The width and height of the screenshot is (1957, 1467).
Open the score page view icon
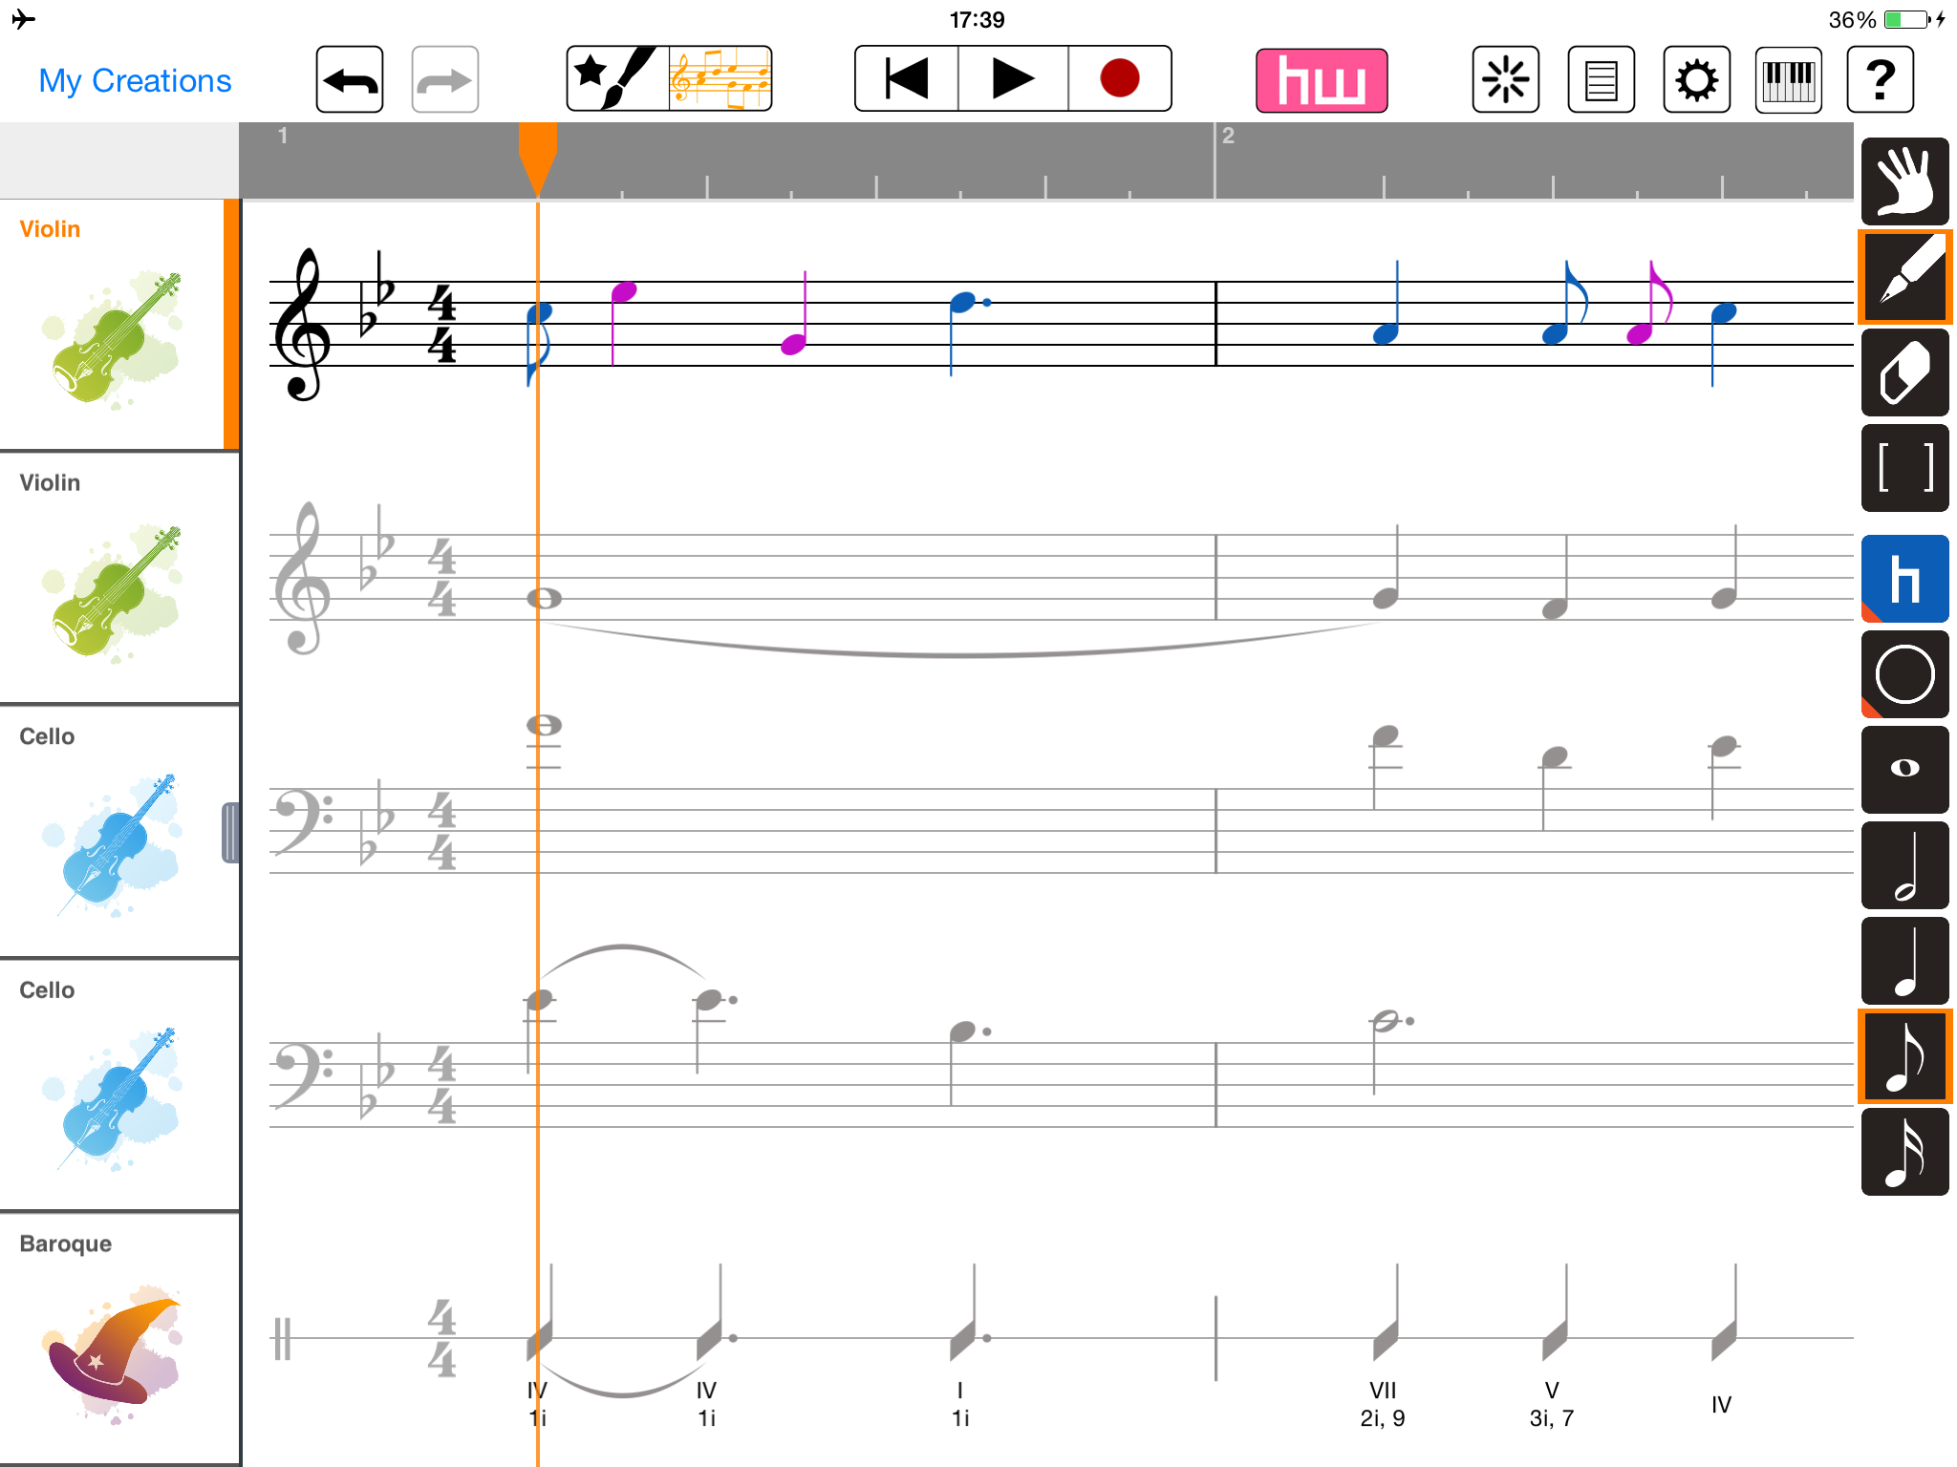click(1601, 80)
